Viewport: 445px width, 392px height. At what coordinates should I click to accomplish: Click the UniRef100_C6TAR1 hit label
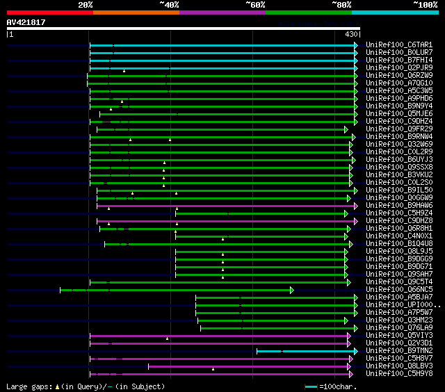pyautogui.click(x=399, y=44)
